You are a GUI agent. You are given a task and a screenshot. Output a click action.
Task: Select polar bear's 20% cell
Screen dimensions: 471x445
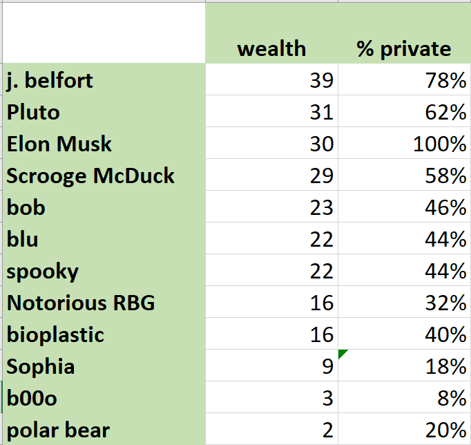pyautogui.click(x=403, y=430)
